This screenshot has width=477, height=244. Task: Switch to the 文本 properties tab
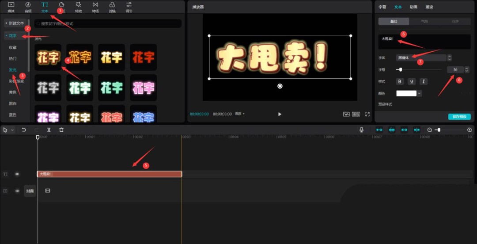[398, 7]
